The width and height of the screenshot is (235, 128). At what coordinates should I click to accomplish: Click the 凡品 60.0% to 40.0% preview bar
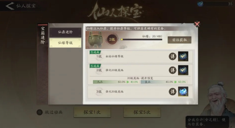pyautogui.click(x=116, y=82)
